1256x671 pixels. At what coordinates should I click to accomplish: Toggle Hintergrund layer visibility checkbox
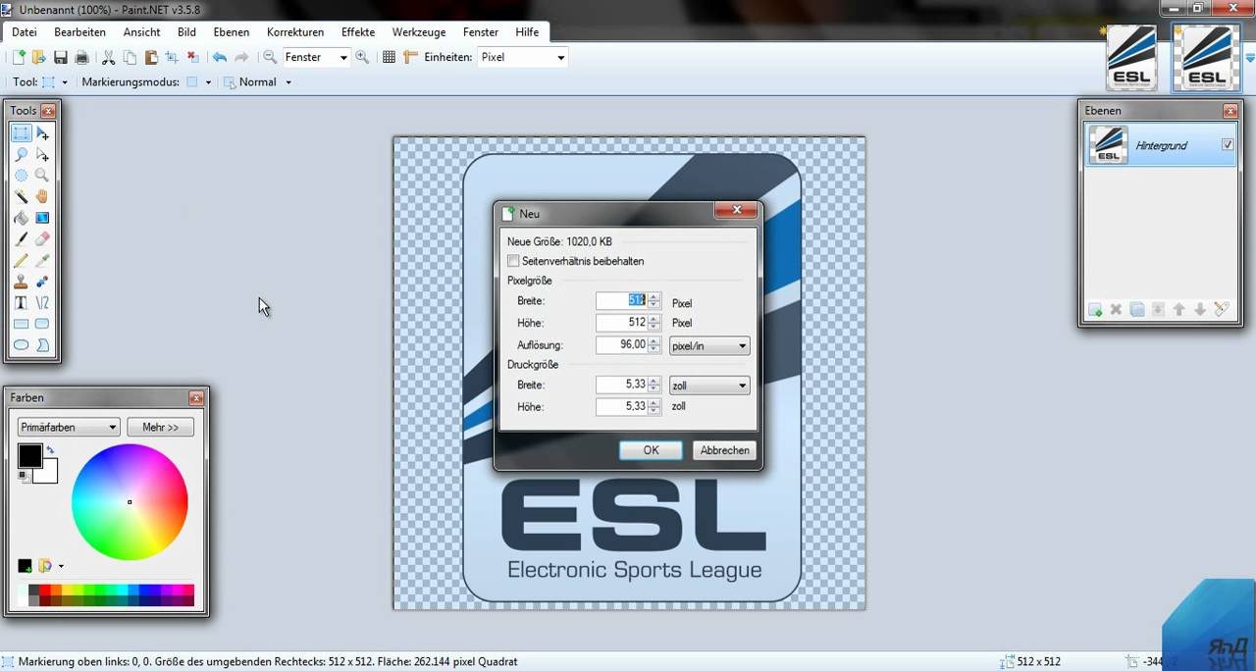pos(1227,144)
